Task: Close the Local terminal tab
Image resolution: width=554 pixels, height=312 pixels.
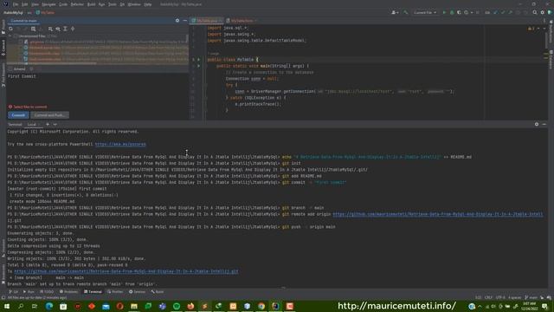Action: click(40, 124)
